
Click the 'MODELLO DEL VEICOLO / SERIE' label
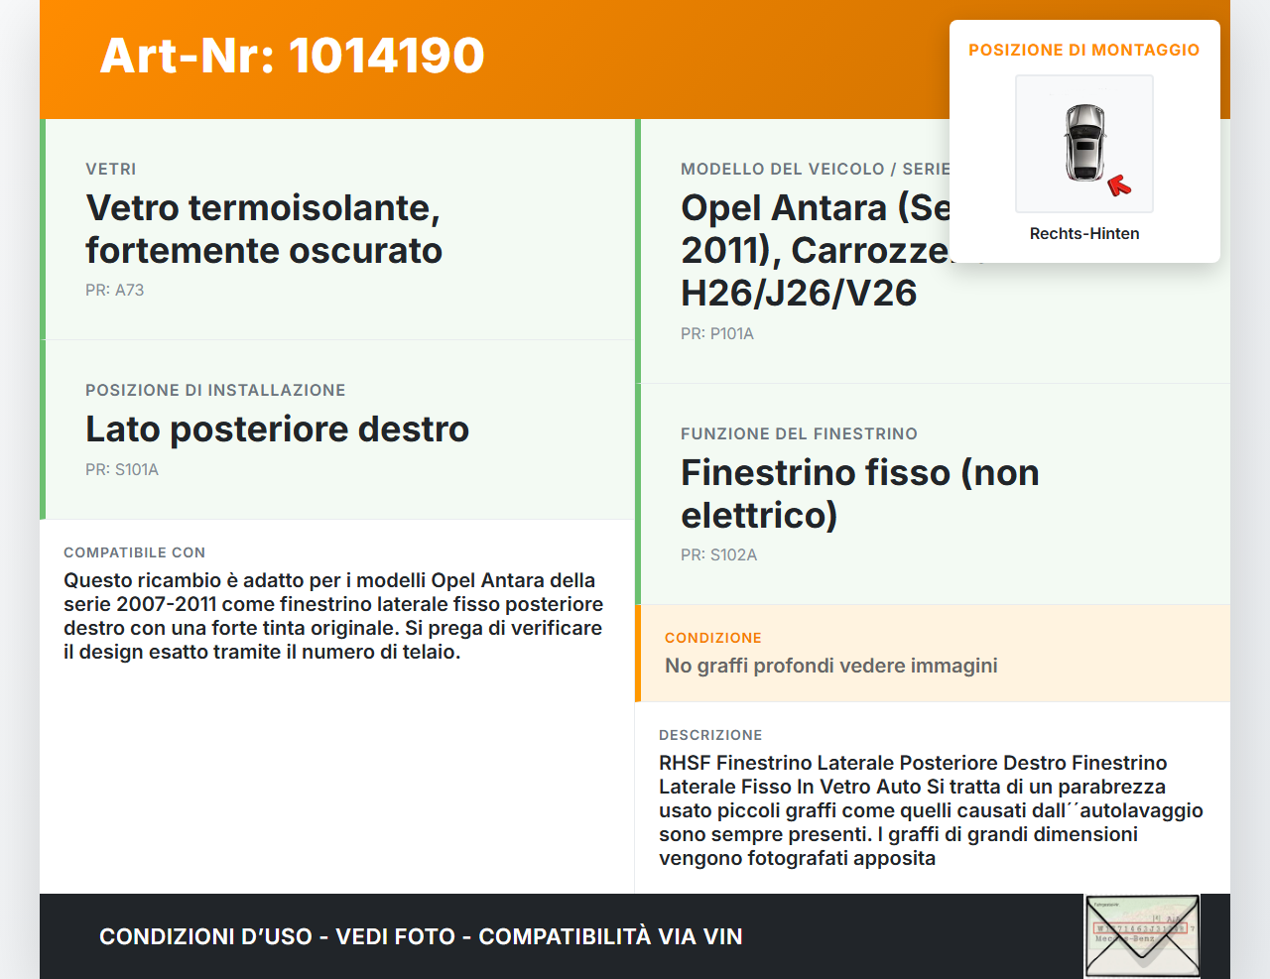pyautogui.click(x=816, y=169)
